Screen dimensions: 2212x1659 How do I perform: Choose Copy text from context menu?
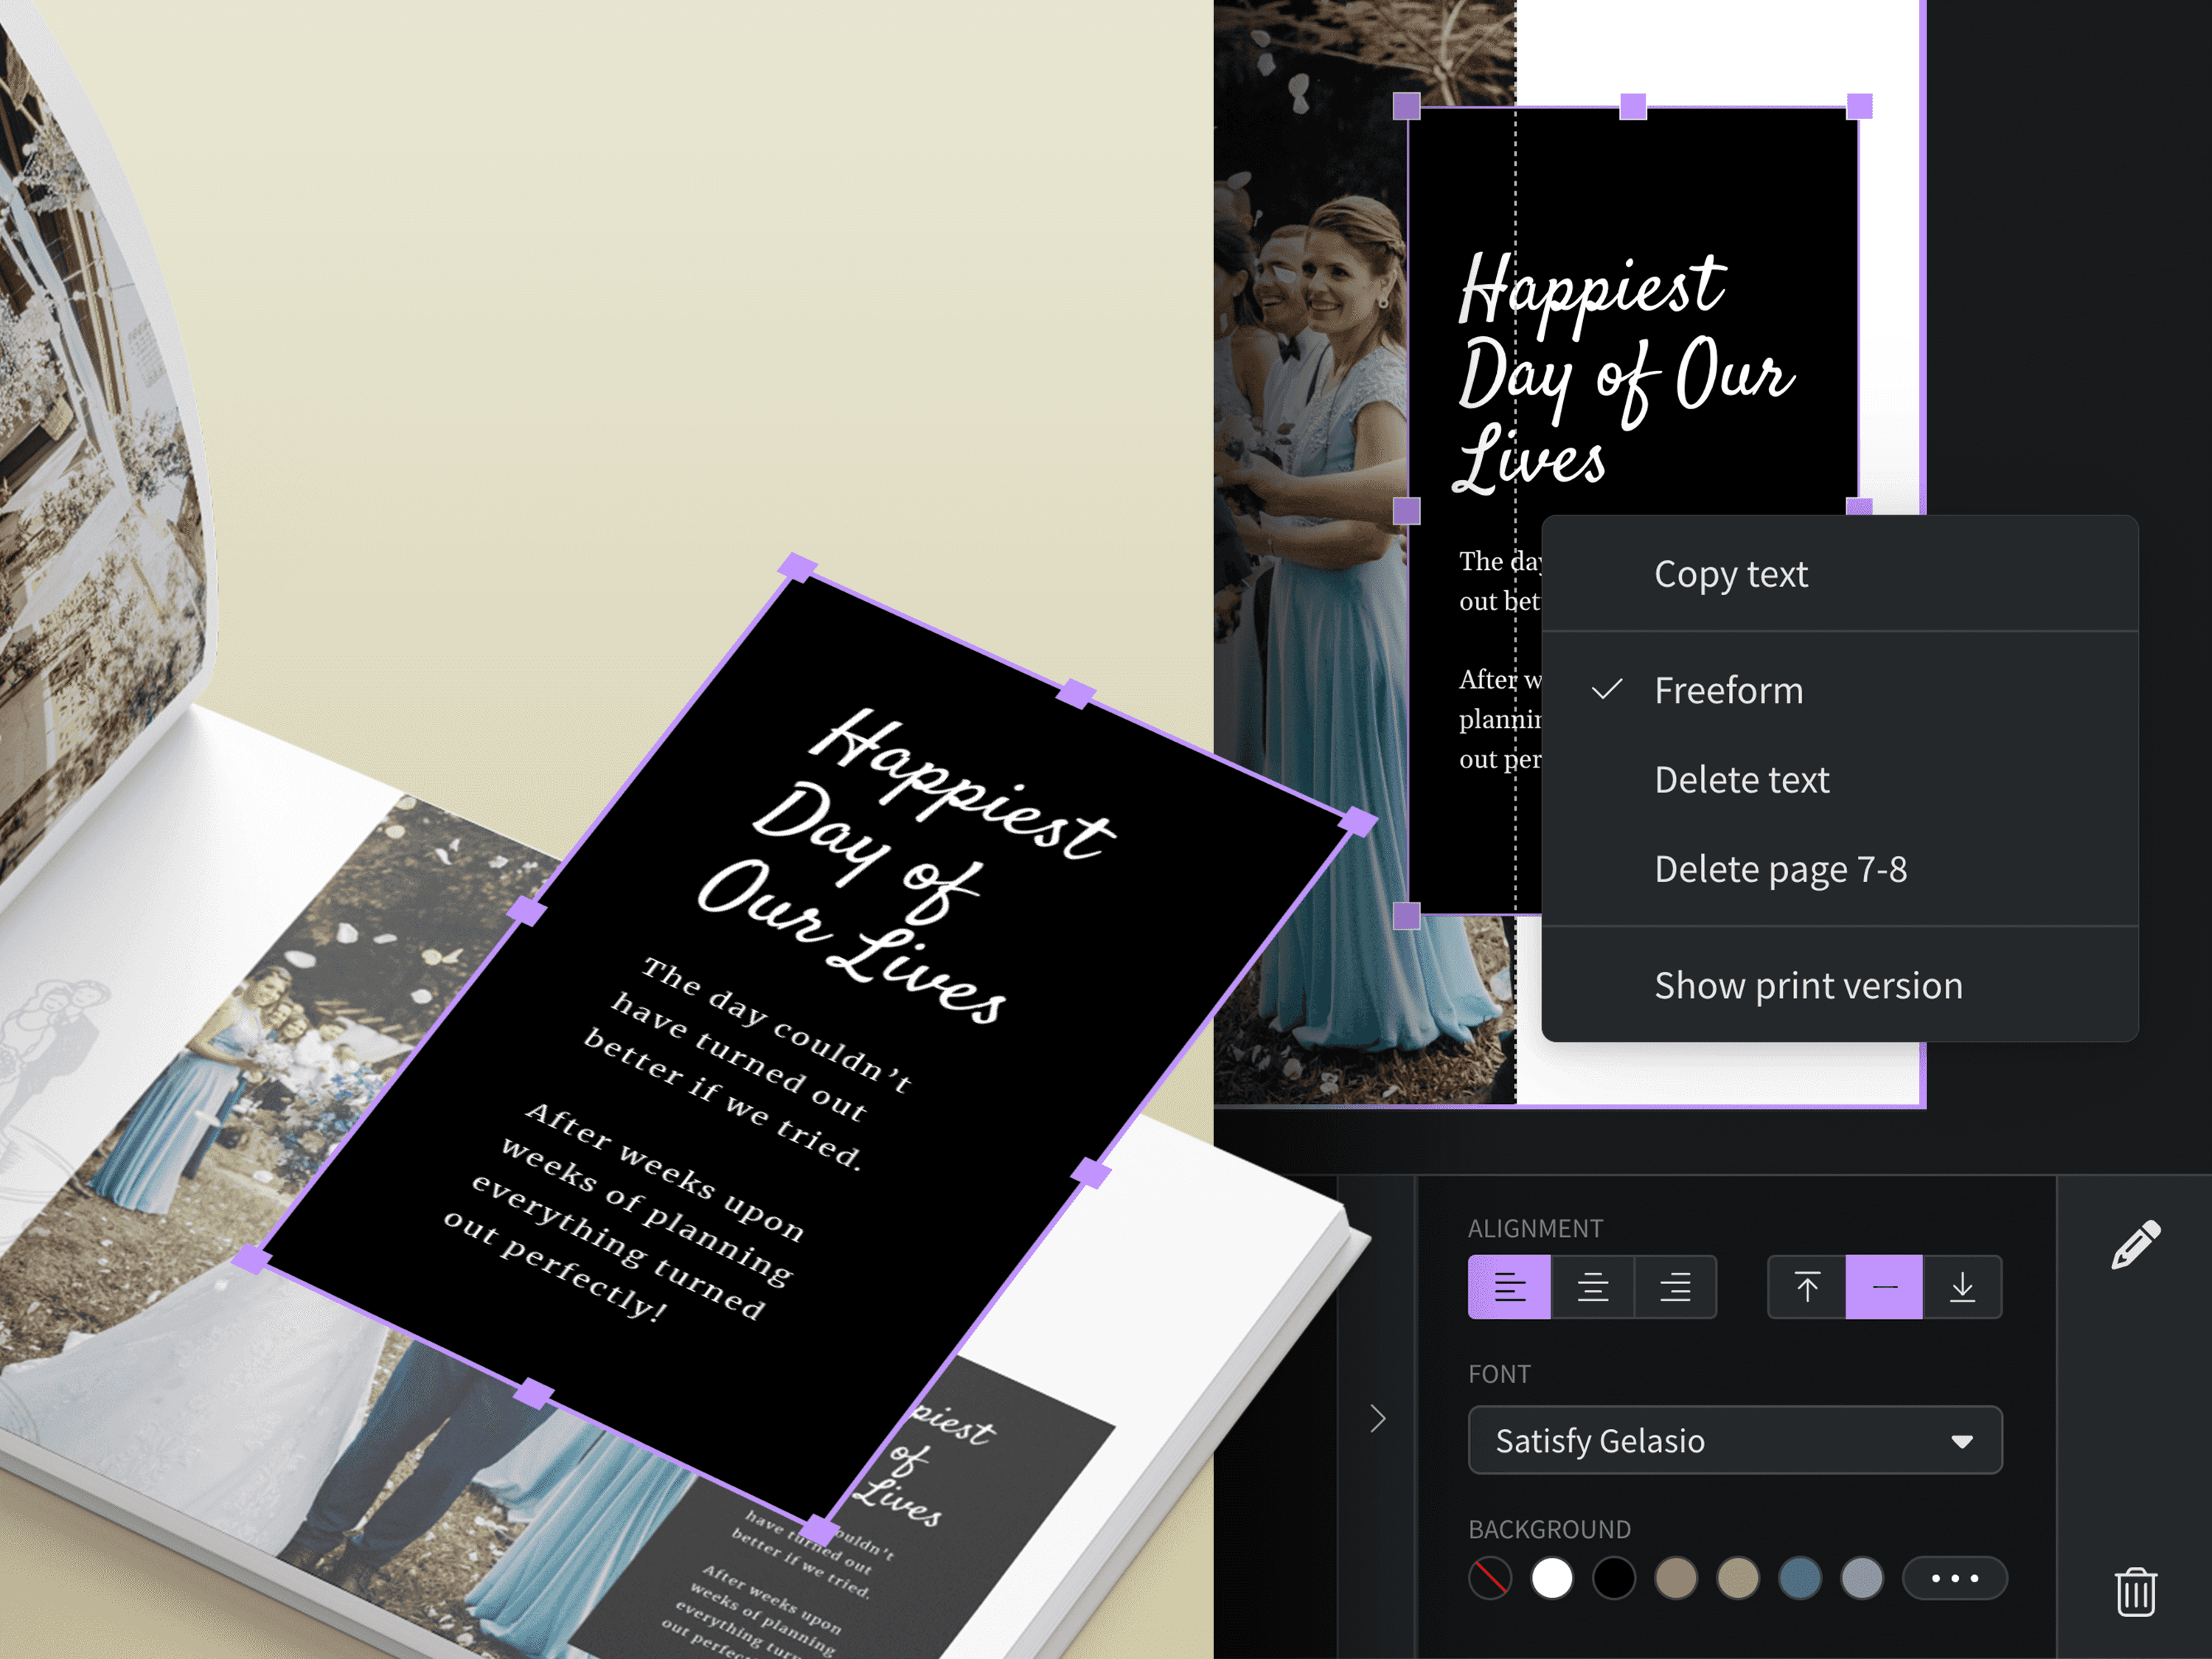(1730, 575)
